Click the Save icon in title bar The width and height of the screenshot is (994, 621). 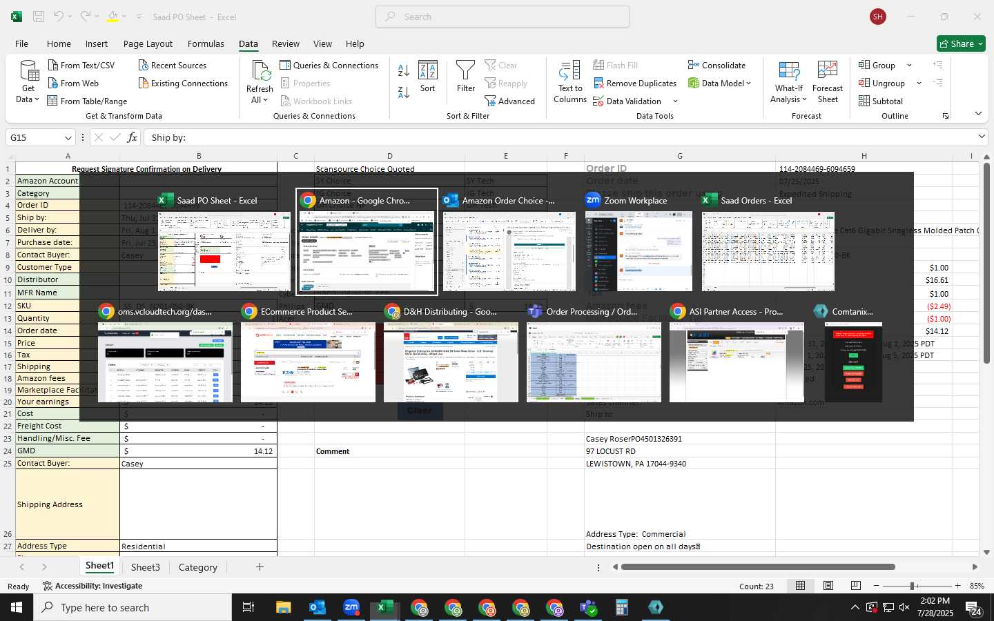39,17
